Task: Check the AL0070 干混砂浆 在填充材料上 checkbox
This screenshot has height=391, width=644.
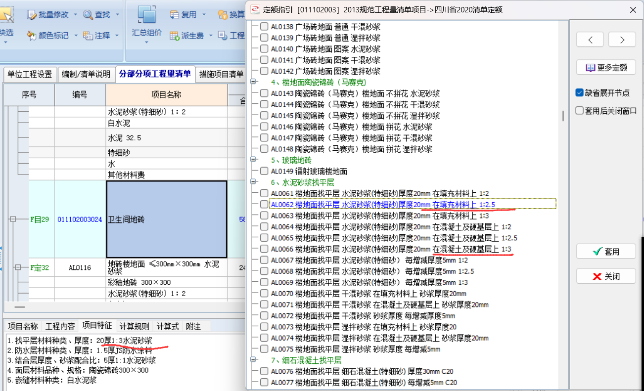Action: click(x=264, y=293)
